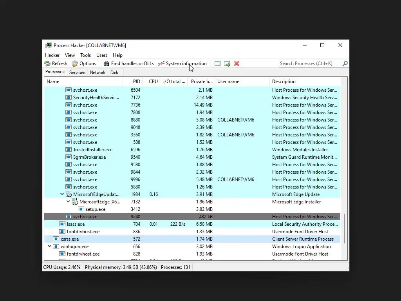401x301 pixels.
Task: Select the Processes tab
Action: [x=55, y=72]
